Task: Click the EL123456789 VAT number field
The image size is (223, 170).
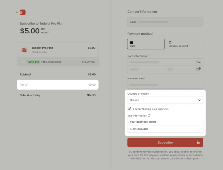Action: coord(165,129)
